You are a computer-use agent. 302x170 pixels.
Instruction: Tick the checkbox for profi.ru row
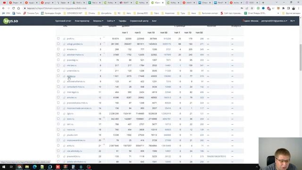(58, 39)
